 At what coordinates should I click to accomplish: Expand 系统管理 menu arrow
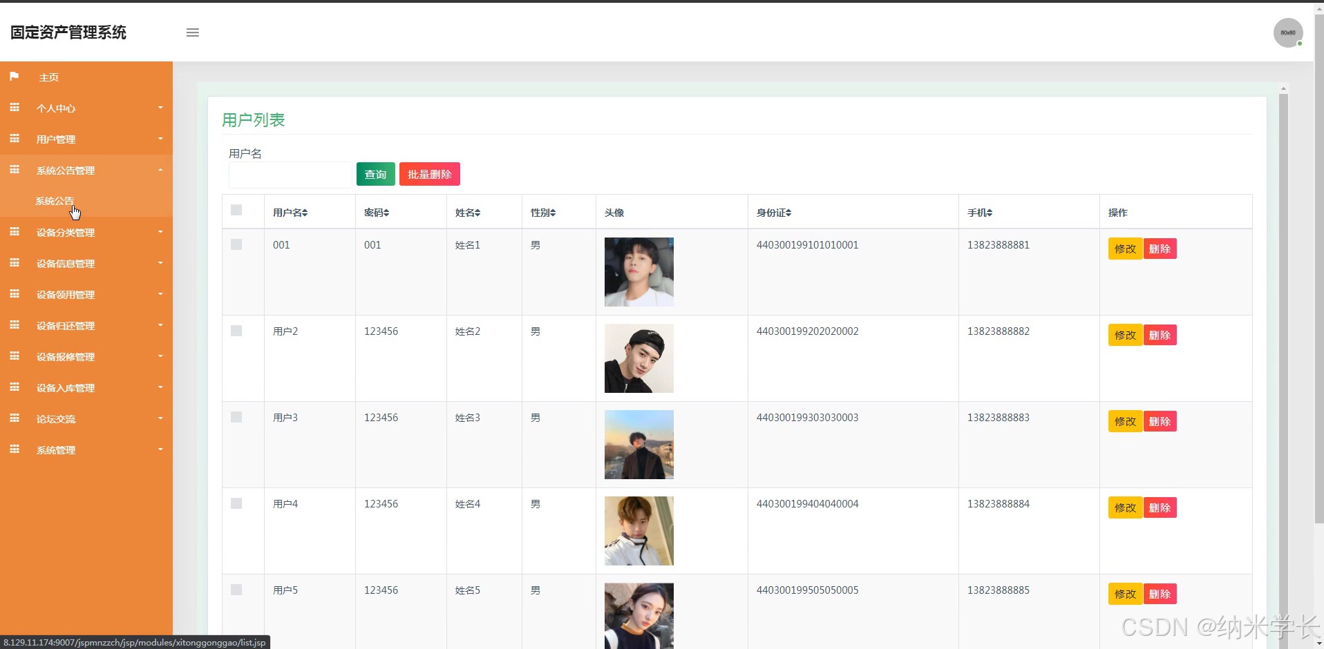[x=160, y=449]
